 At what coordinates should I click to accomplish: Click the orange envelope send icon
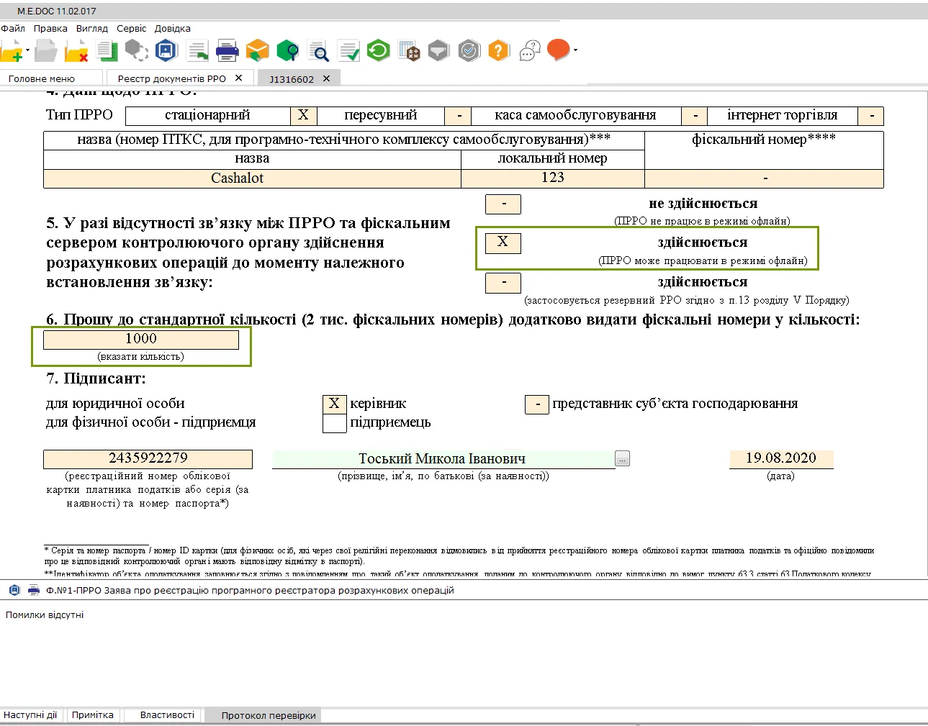pyautogui.click(x=257, y=51)
